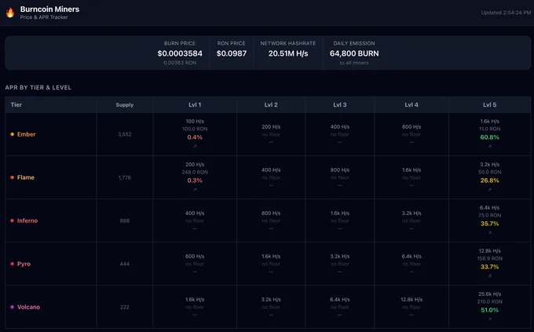
Task: Click the Lvl 5 column header
Action: click(x=490, y=105)
